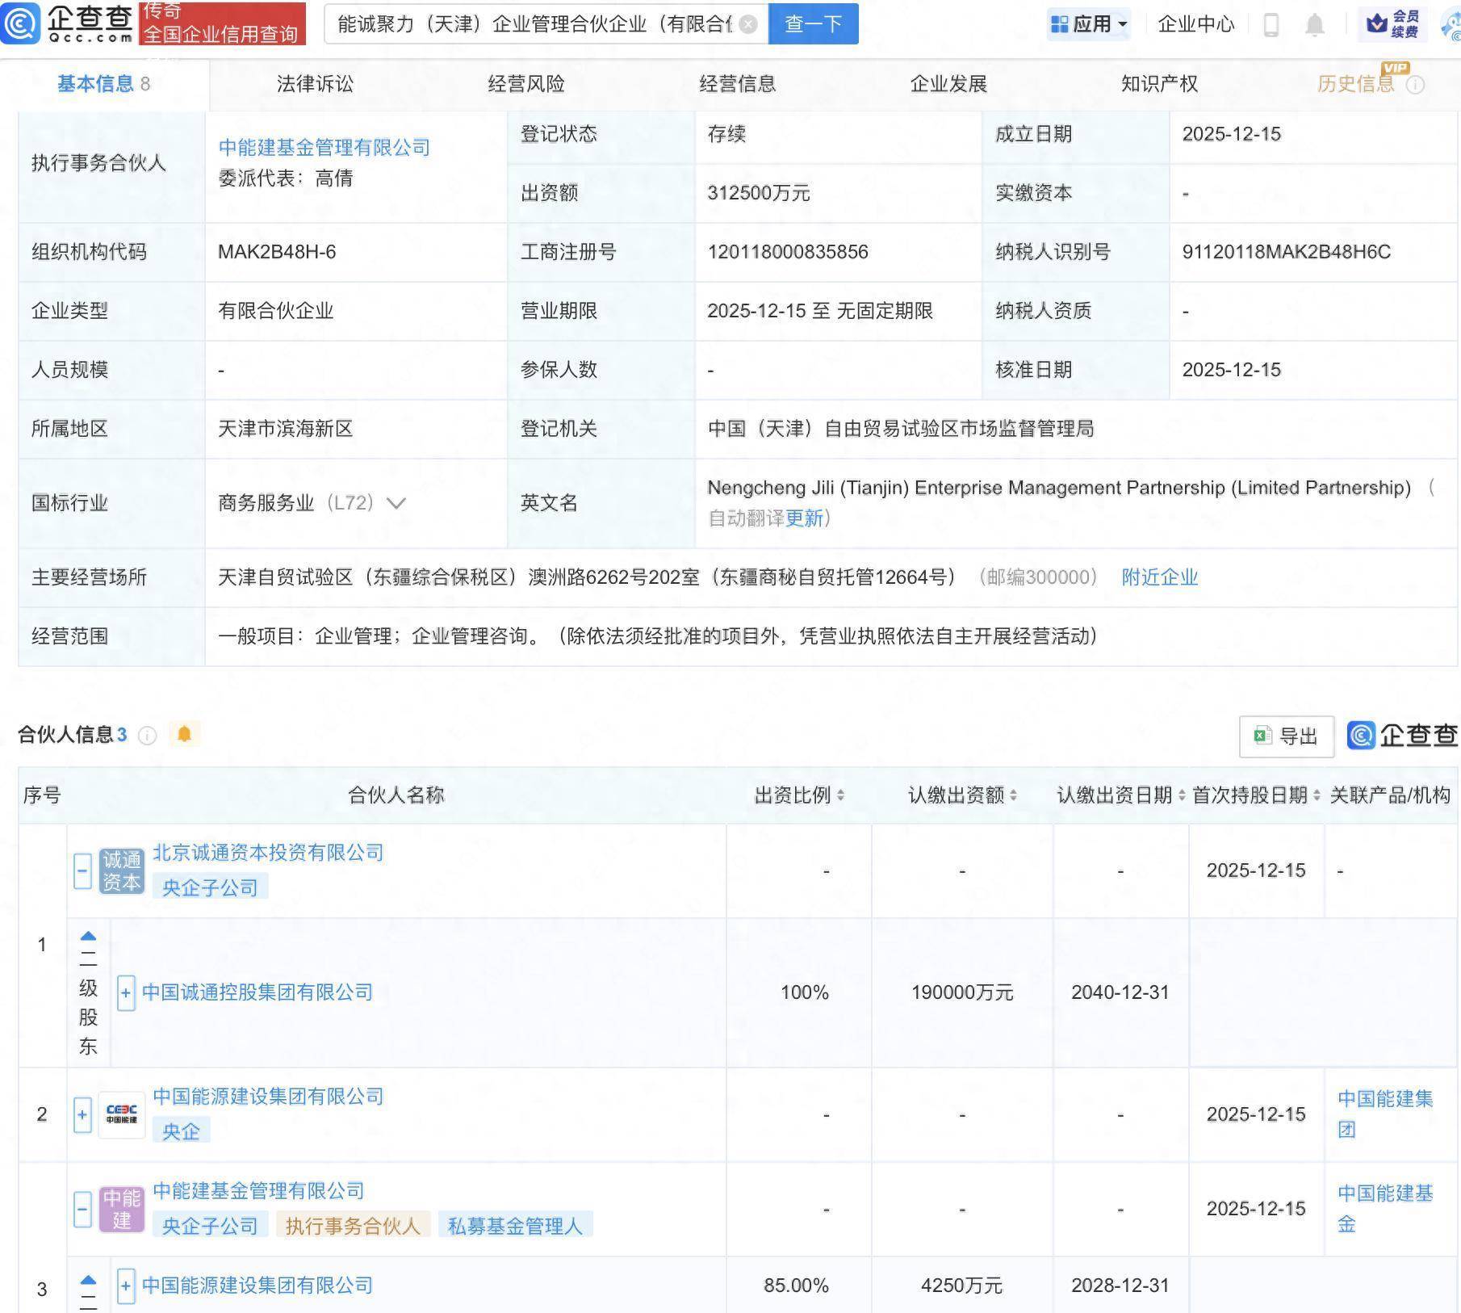Image resolution: width=1461 pixels, height=1313 pixels.
Task: Click the mobile phone icon in top bar
Action: [x=1271, y=23]
